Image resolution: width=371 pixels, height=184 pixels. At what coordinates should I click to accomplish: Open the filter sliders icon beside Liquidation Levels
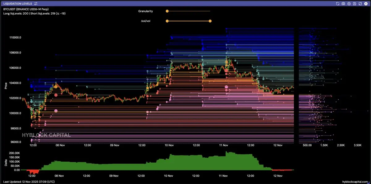pos(36,4)
